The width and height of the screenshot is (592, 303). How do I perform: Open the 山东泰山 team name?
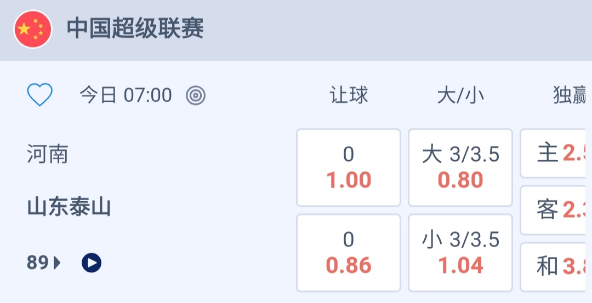click(69, 208)
